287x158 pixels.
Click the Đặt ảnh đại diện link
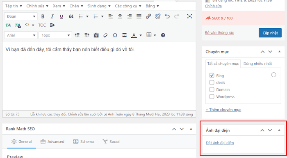pyautogui.click(x=220, y=143)
